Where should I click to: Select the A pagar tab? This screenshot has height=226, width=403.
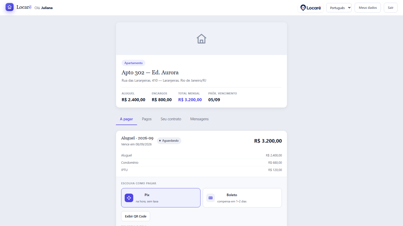126,119
